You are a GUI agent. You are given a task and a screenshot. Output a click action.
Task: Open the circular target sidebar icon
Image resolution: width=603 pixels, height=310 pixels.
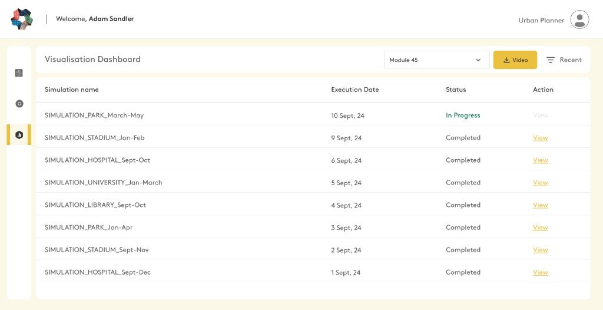19,104
